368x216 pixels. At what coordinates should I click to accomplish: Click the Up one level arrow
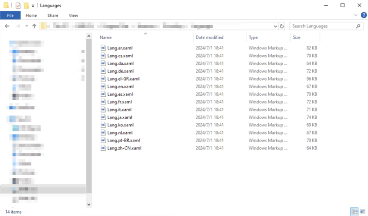34,26
